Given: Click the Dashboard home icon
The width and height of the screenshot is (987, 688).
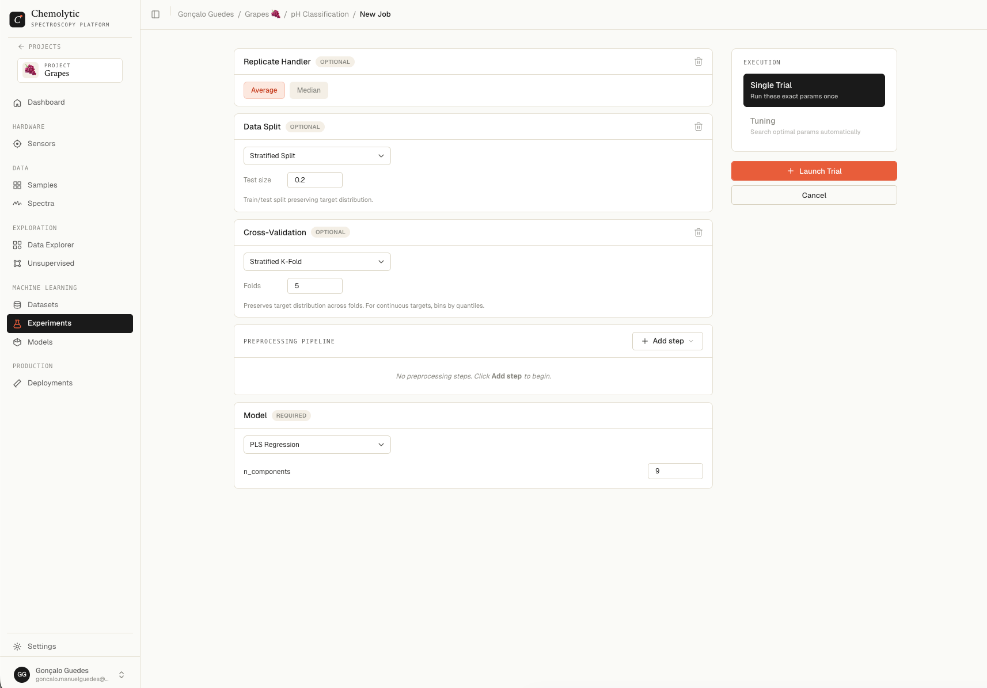Looking at the screenshot, I should click(17, 102).
